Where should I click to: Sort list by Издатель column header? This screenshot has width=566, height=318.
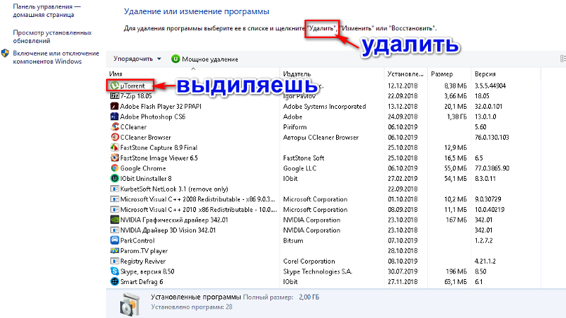coord(296,74)
